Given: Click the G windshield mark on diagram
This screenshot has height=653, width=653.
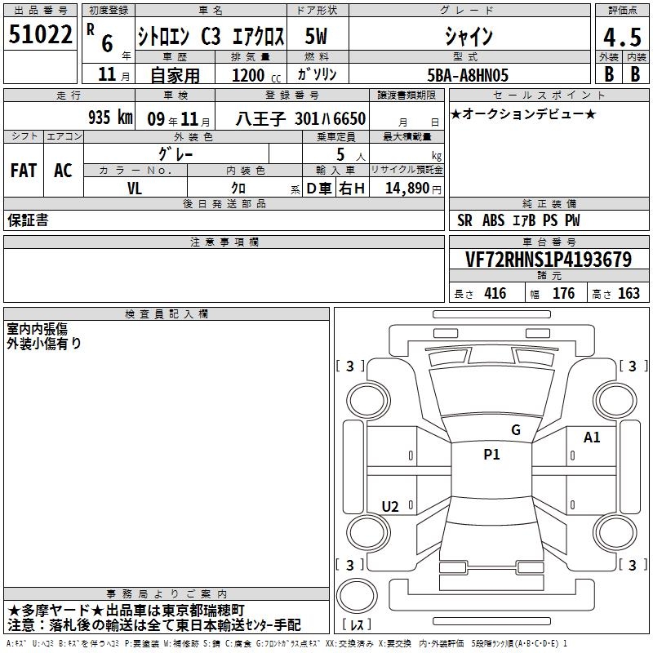Looking at the screenshot, I should (516, 429).
